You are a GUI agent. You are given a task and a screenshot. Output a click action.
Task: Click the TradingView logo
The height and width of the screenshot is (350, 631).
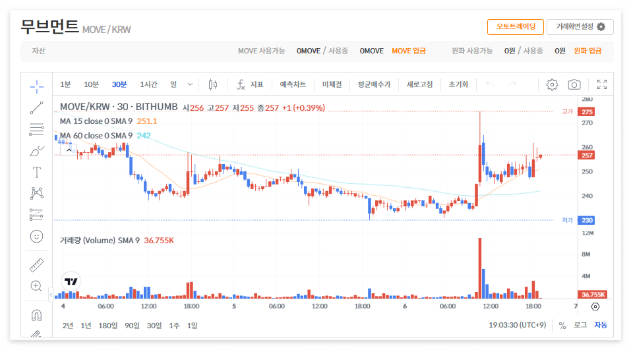coord(71,281)
